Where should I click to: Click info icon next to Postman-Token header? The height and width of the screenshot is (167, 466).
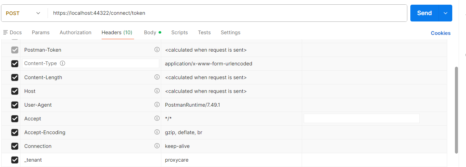[x=157, y=50]
